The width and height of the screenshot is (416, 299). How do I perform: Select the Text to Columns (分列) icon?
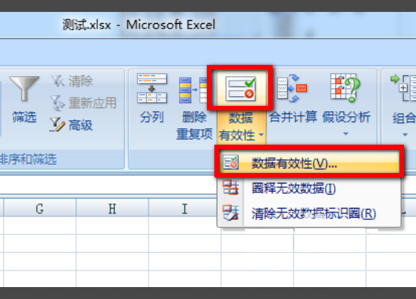tap(152, 88)
